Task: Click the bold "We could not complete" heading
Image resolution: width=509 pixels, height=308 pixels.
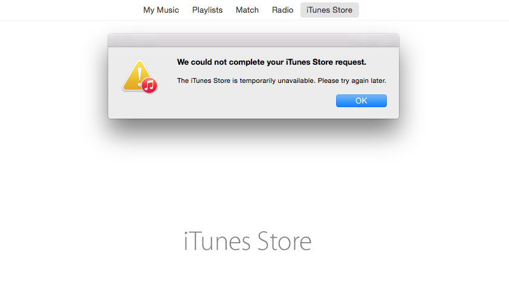Action: pos(271,62)
